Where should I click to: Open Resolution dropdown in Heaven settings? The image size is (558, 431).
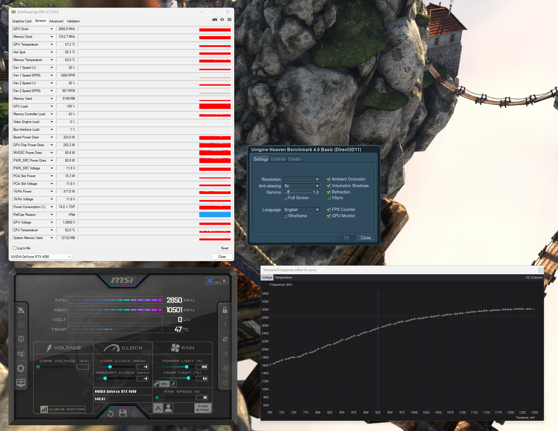click(x=301, y=179)
